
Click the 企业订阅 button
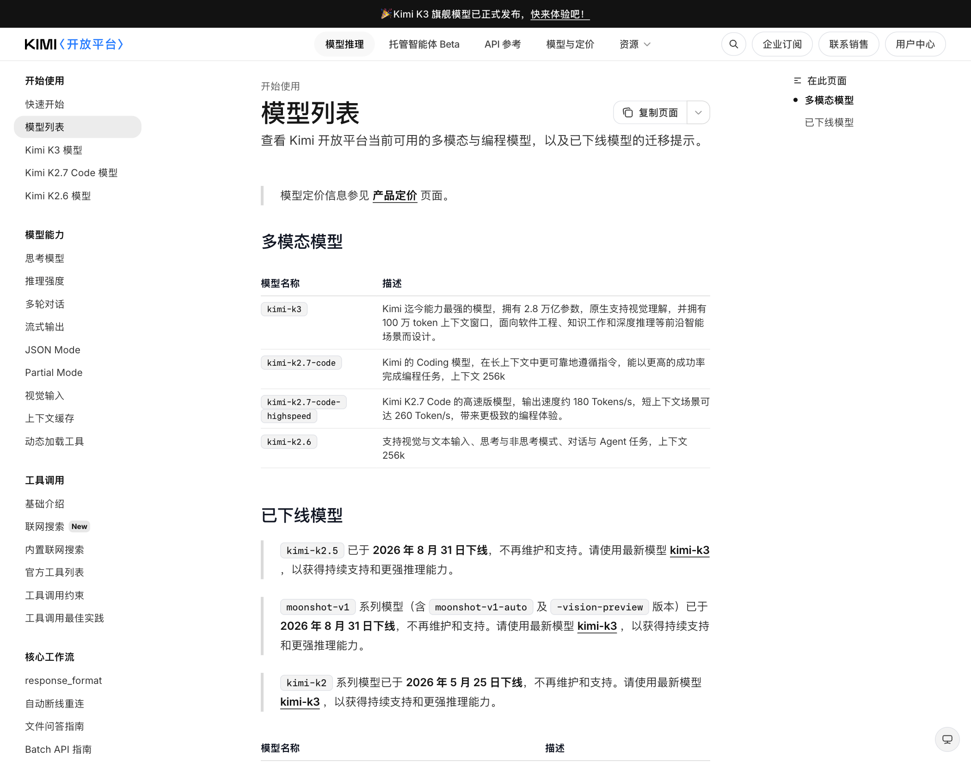click(x=782, y=44)
